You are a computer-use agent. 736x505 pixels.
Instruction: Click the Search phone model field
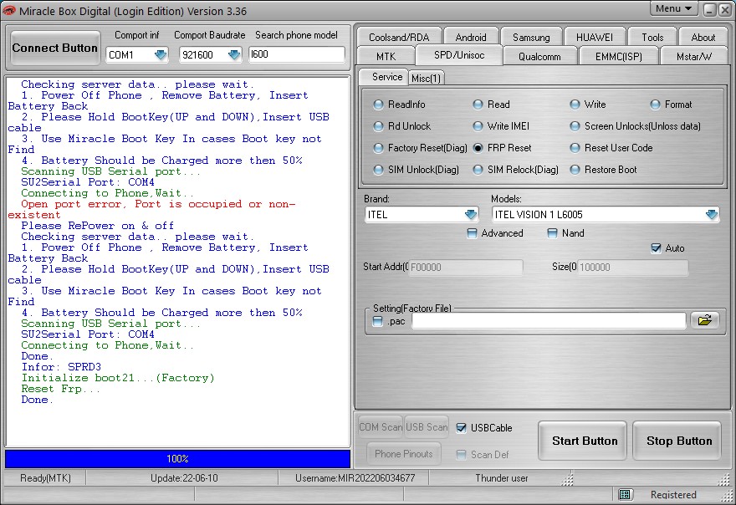point(297,54)
